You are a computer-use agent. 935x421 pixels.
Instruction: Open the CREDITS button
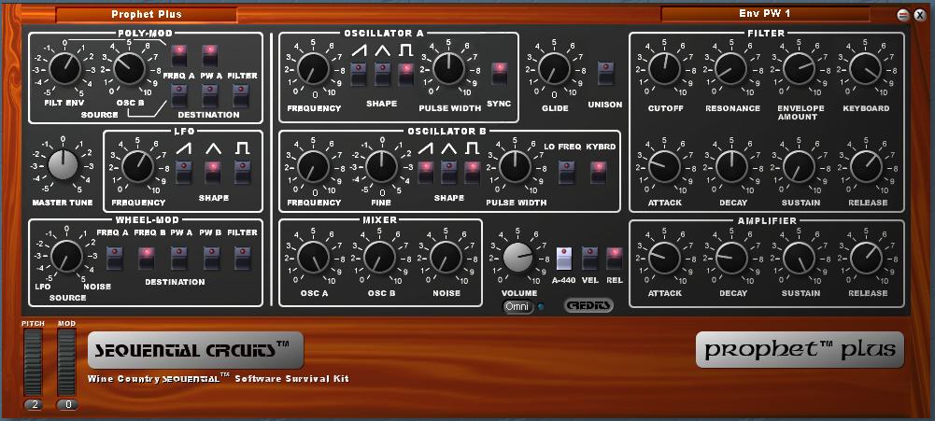tap(588, 305)
